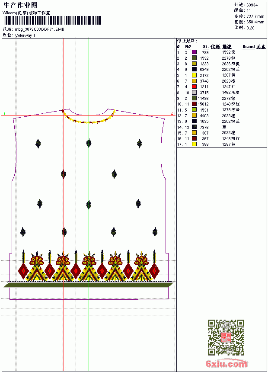Click the description '1378 浅绿'
Screen dimensions: 268x372
point(231,110)
